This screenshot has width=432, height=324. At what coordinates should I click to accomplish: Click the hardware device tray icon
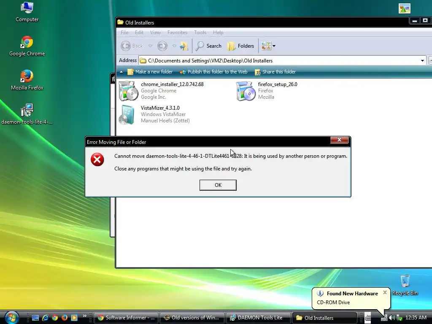(x=384, y=318)
